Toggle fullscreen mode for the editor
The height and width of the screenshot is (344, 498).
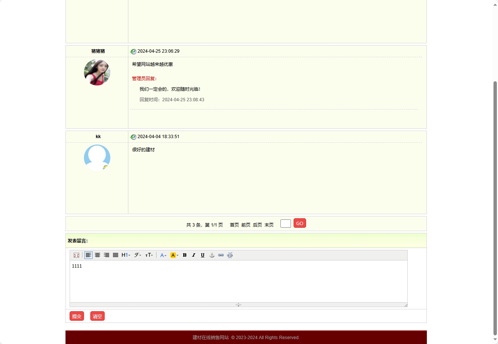76,255
